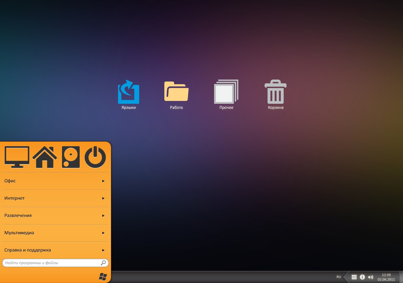This screenshot has width=403, height=283.
Task: Focus the Найти программы и файлы search field
Action: (55, 263)
